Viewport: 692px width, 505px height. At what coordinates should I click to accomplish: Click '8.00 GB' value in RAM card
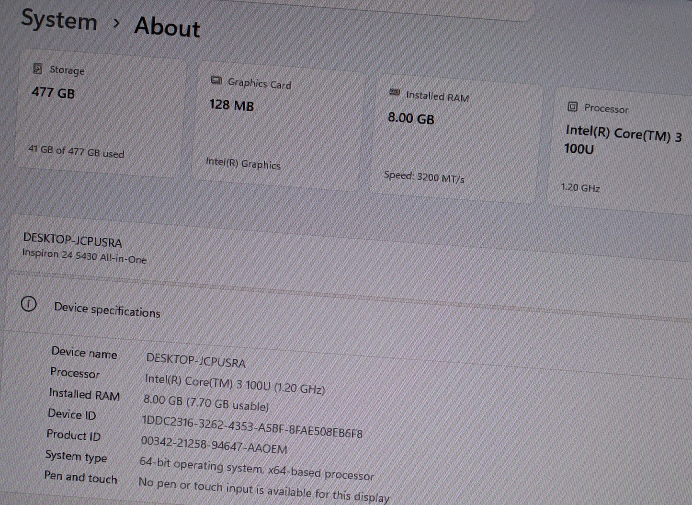point(411,118)
